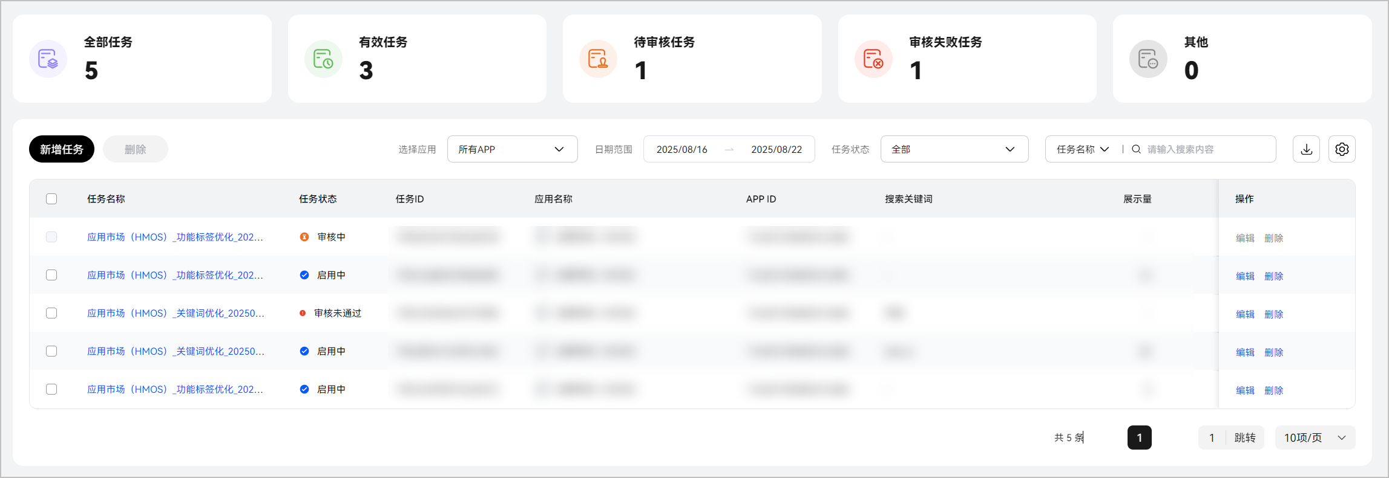The image size is (1389, 478).
Task: Click the 待审核任务 card icon
Action: pyautogui.click(x=598, y=59)
